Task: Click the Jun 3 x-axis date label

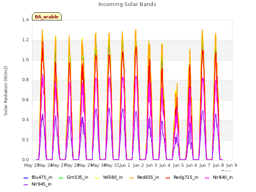Action: [152, 165]
